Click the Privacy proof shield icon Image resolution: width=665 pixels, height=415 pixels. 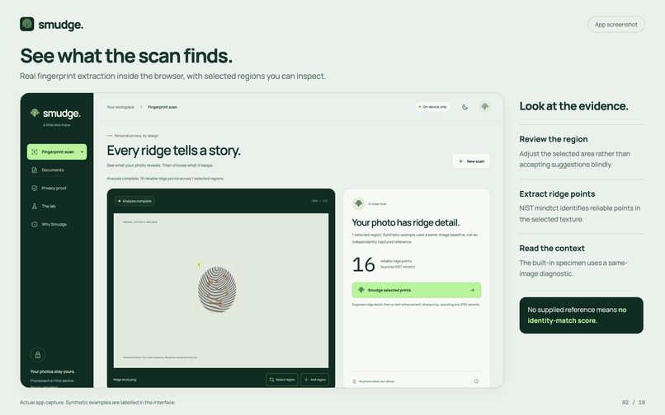[35, 188]
